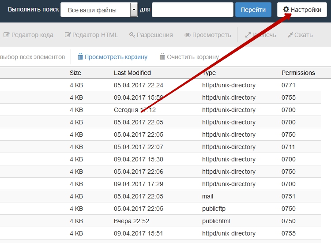Click the publichtml type cell

pyautogui.click(x=216, y=221)
